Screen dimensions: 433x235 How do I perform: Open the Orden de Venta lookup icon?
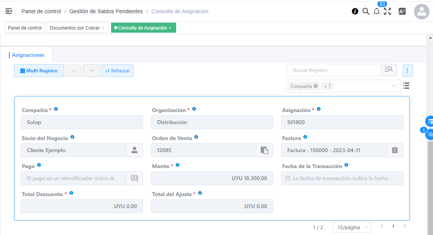[264, 150]
